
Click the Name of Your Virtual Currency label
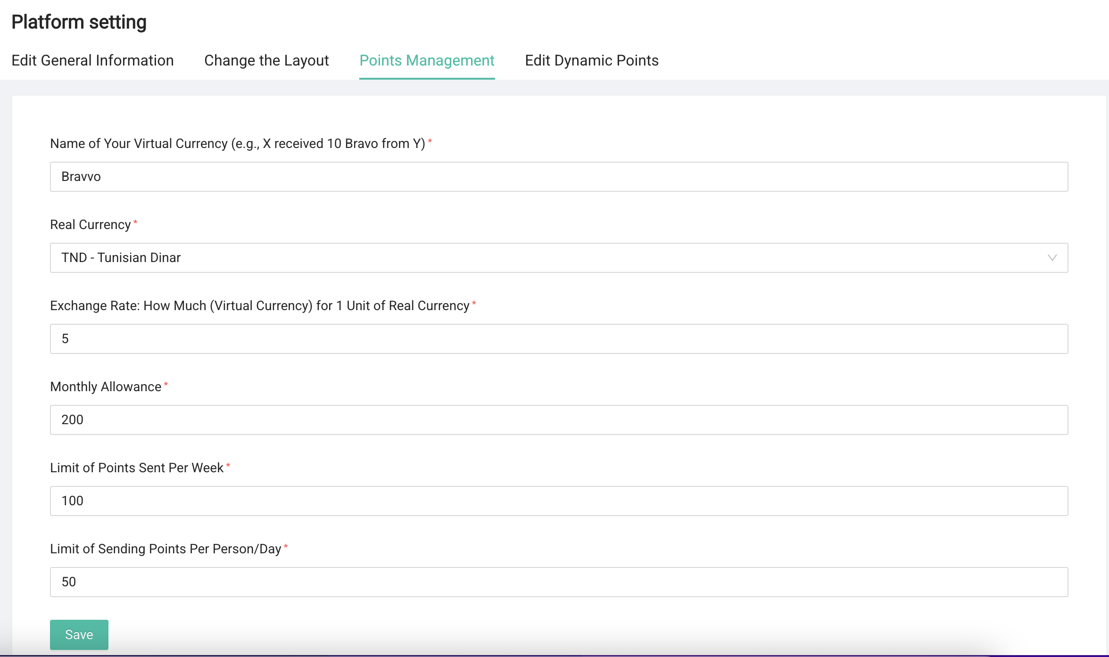pyautogui.click(x=238, y=143)
